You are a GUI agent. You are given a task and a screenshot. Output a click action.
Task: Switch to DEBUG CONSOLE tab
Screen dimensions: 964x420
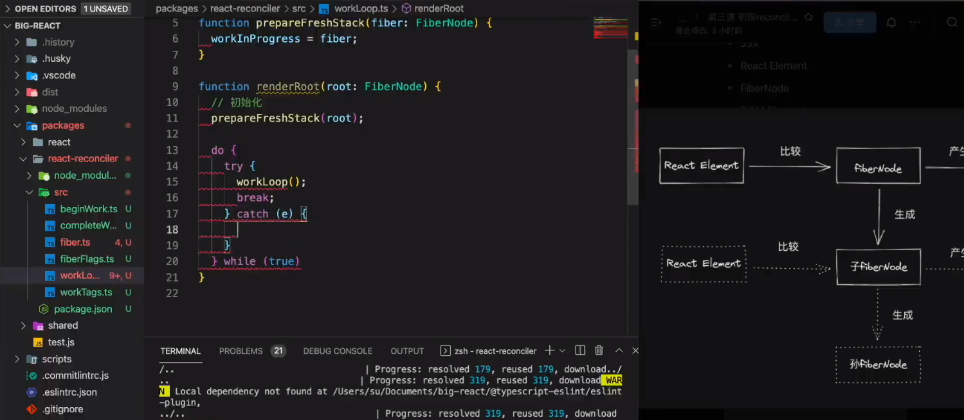338,351
